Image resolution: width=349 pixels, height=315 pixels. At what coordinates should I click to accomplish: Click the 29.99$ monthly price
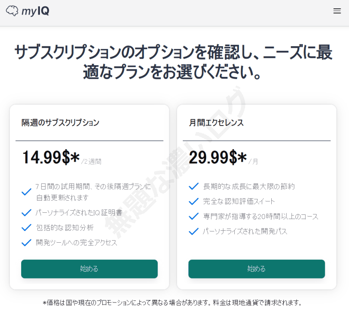217,157
